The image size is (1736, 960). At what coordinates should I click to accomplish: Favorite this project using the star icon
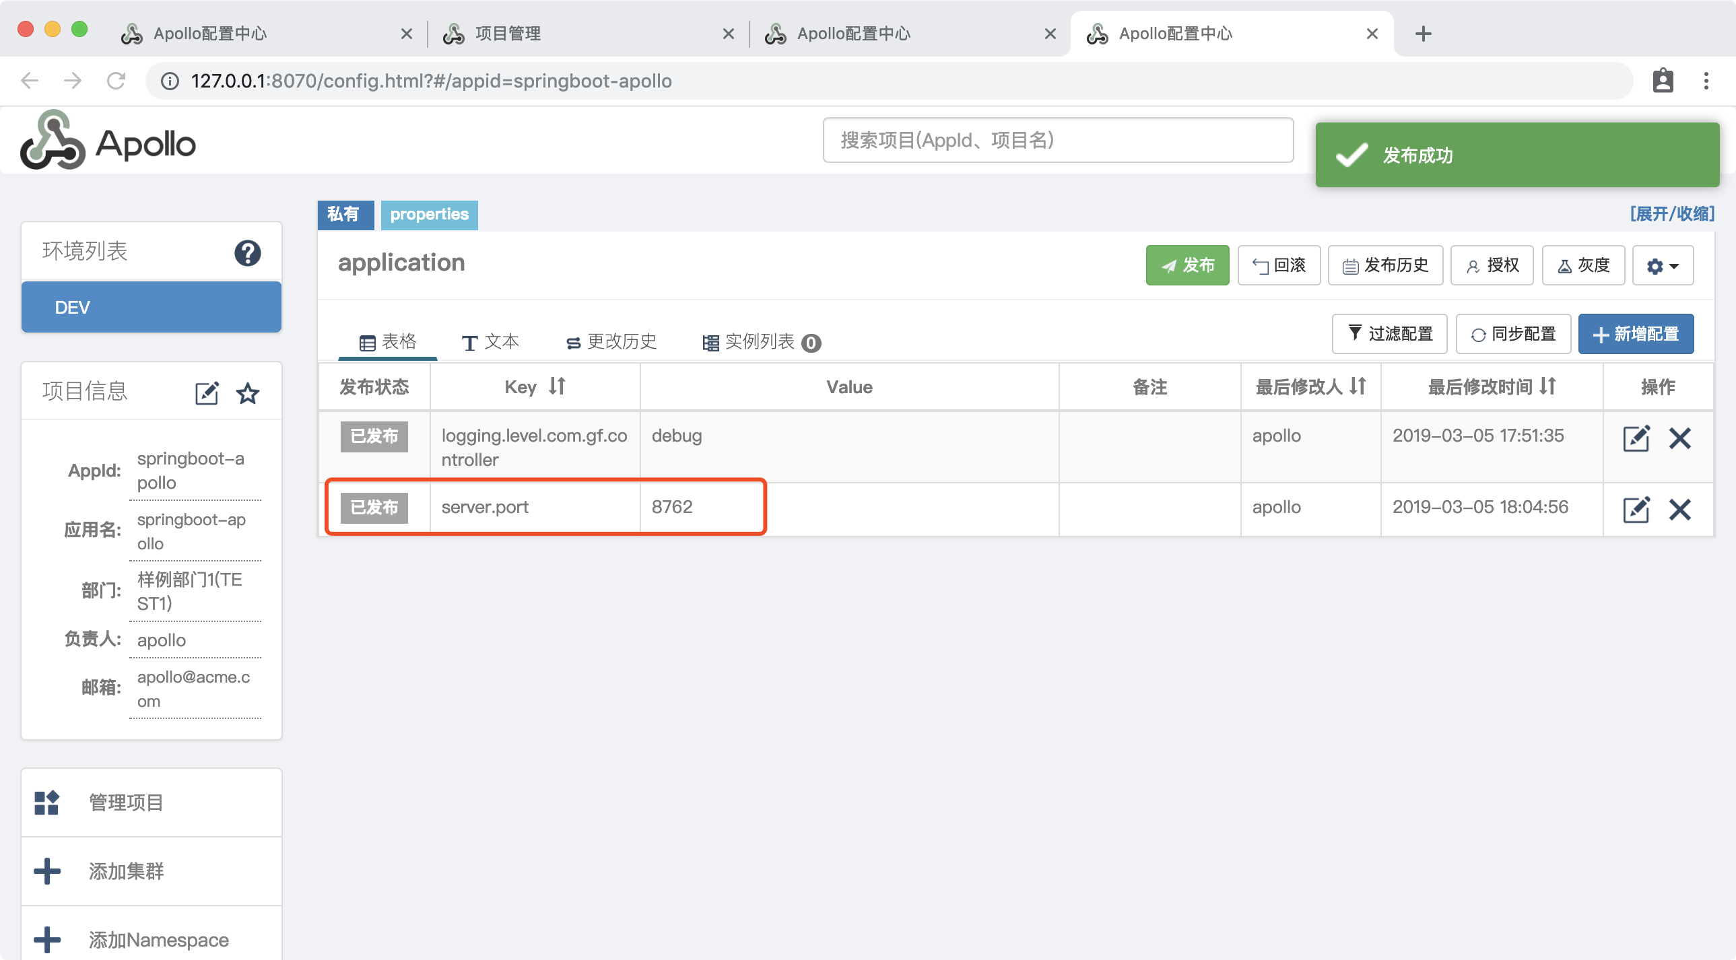tap(247, 392)
